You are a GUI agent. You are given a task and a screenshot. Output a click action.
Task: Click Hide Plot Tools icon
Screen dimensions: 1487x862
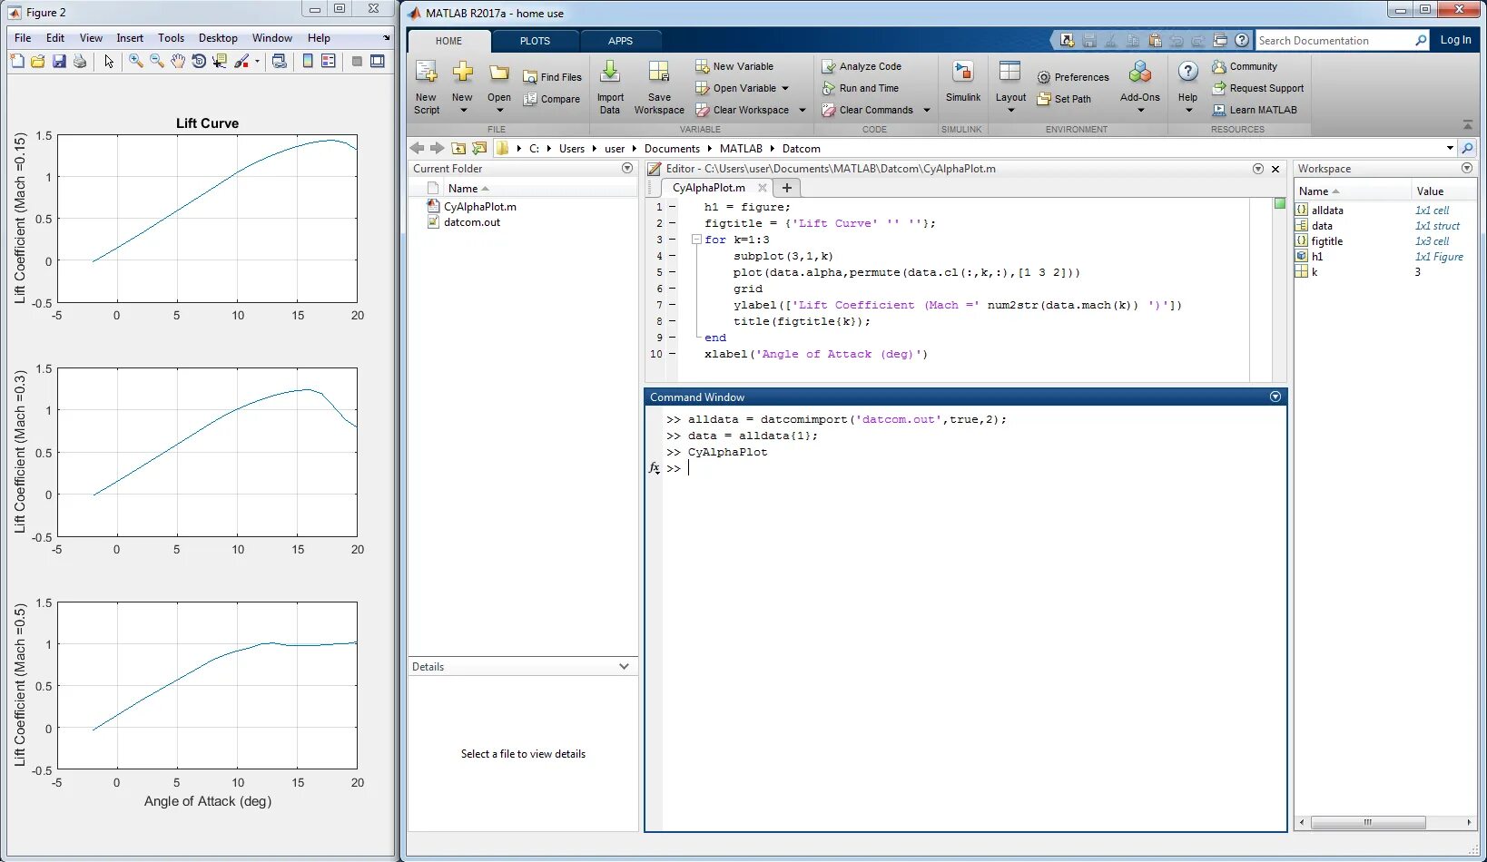click(357, 61)
